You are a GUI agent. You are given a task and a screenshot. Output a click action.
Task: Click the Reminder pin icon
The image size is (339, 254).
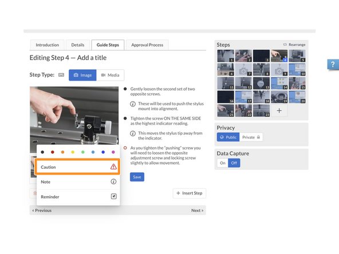click(x=114, y=196)
